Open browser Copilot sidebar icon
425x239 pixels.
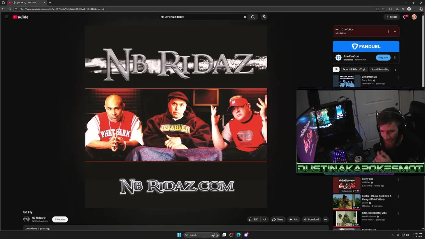point(421,9)
